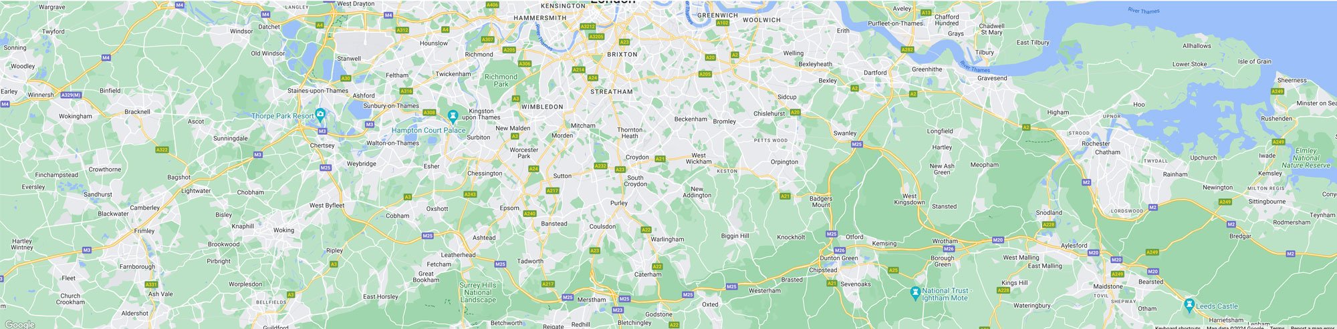Click Report a map error

[1313, 327]
